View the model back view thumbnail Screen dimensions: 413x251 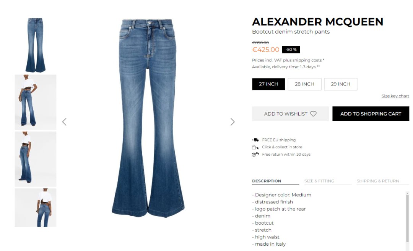(x=36, y=208)
